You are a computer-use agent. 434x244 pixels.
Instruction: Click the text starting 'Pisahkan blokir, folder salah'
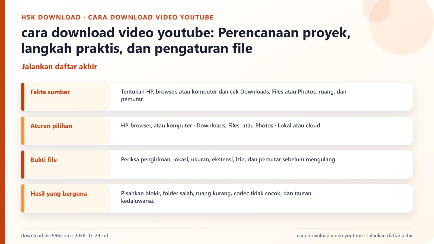(x=216, y=197)
